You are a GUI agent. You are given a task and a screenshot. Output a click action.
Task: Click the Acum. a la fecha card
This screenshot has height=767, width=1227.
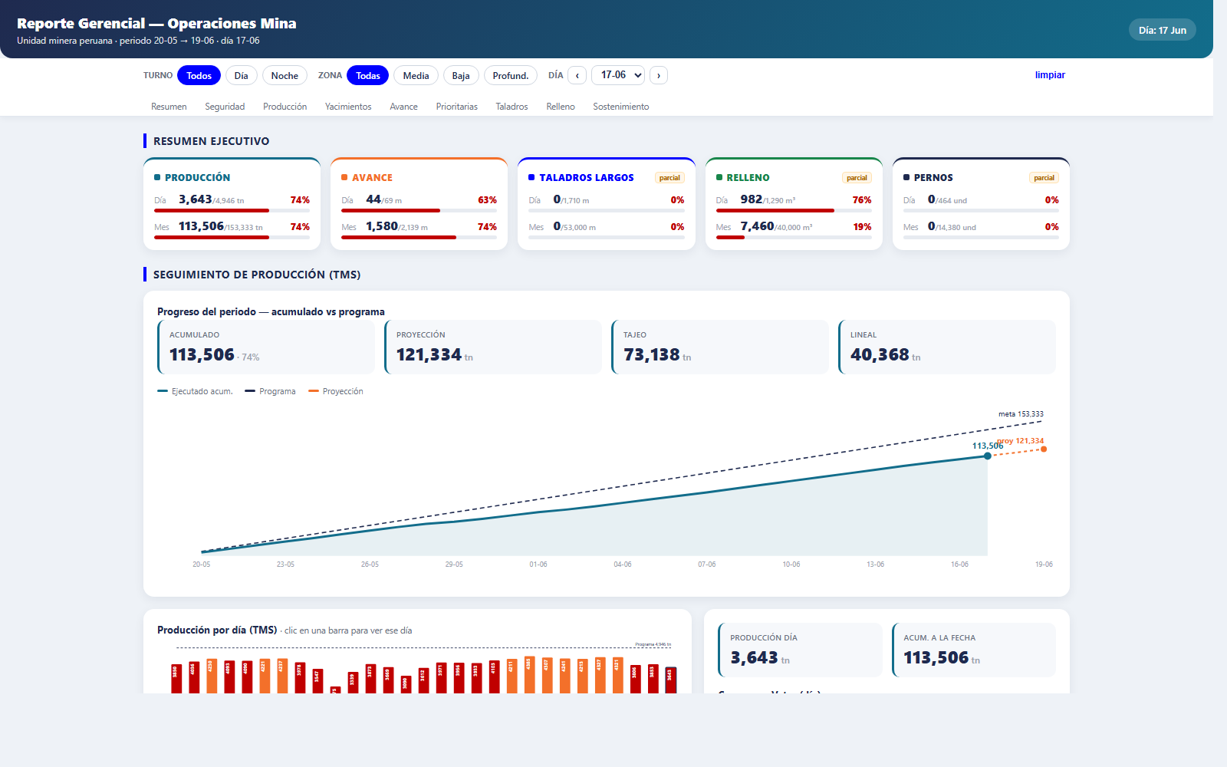(x=974, y=650)
